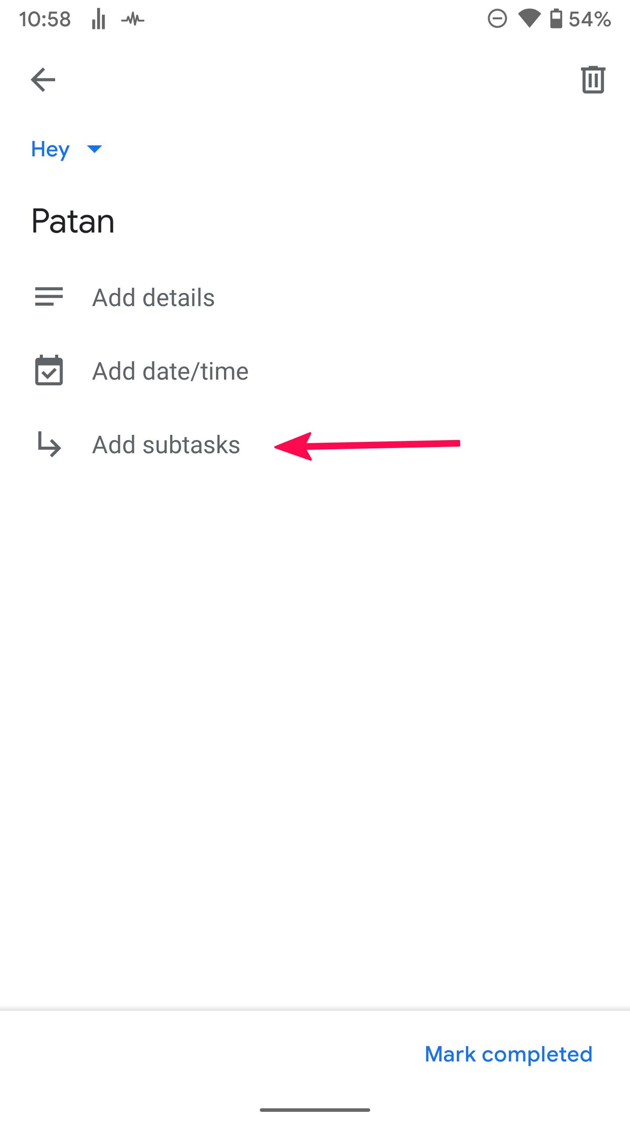Click Mark completed
This screenshot has height=1121, width=630.
[x=509, y=1054]
